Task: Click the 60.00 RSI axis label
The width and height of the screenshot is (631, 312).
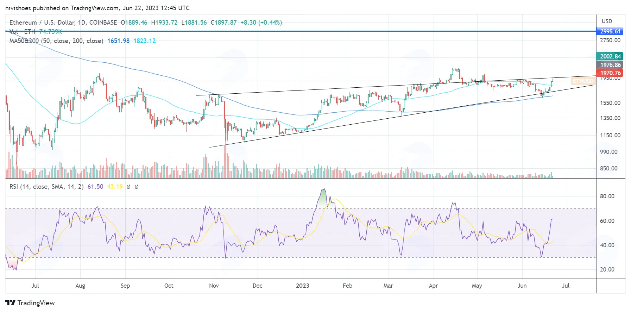Action: coord(607,221)
